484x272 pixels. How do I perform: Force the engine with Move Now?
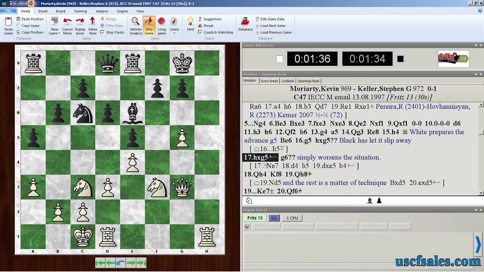click(93, 26)
